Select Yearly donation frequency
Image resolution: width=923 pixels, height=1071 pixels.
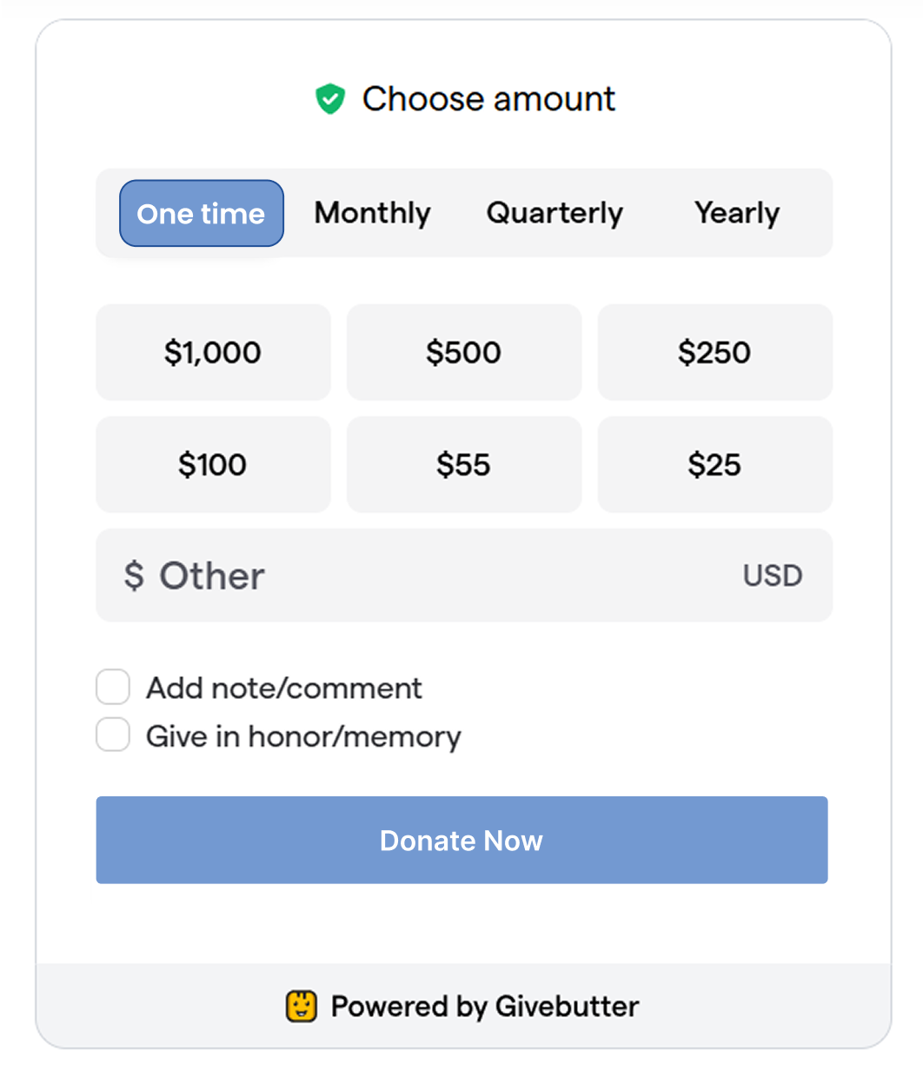point(737,213)
